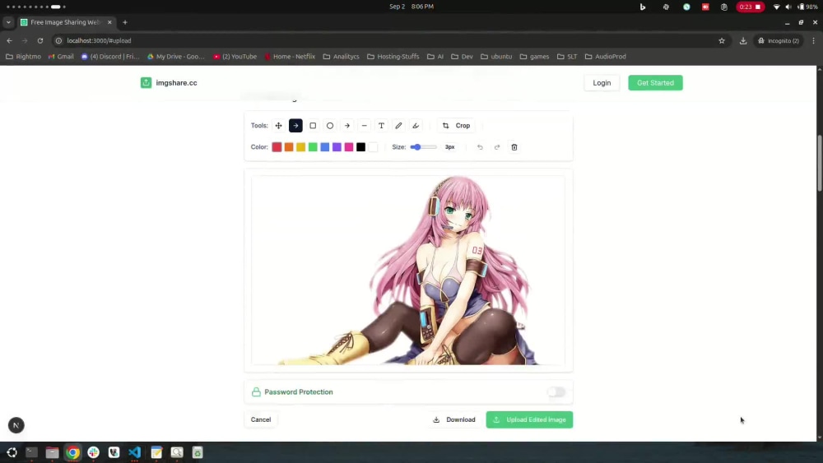Start cropping with the Crop button

[457, 126]
